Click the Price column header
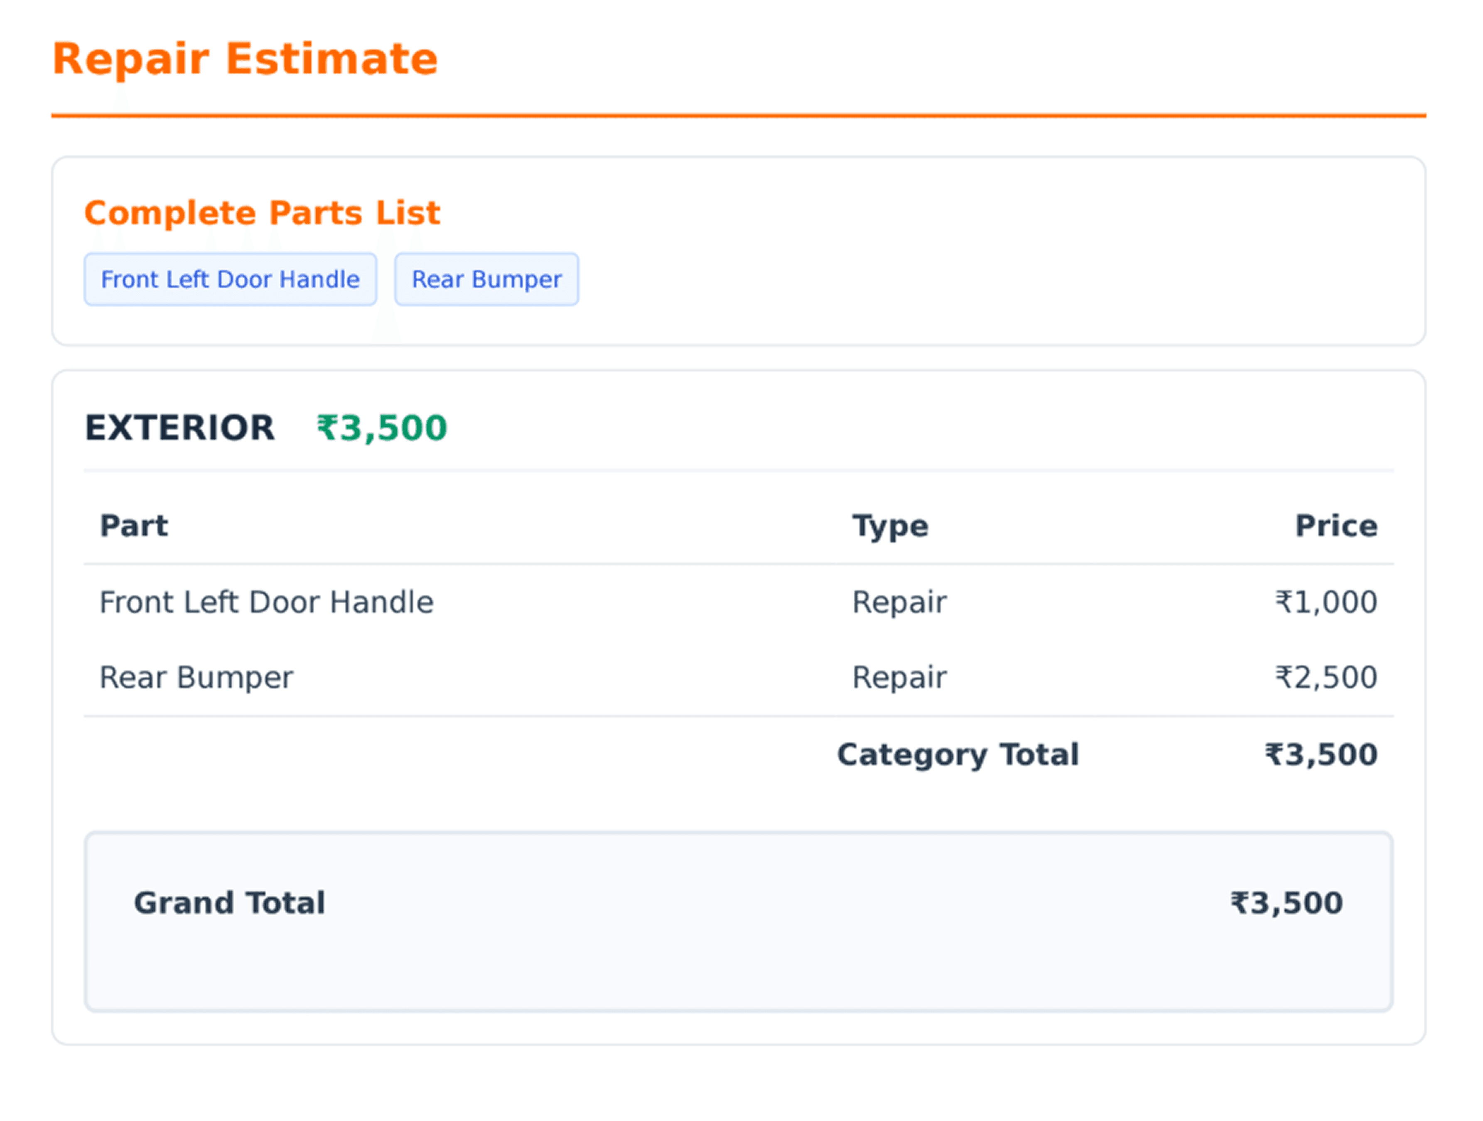 click(x=1336, y=526)
